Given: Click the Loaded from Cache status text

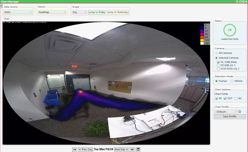Looking at the screenshot, I should pyautogui.click(x=230, y=39).
